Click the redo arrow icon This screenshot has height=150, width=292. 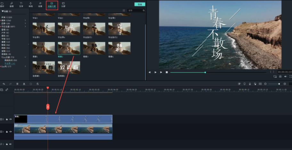click(11, 84)
